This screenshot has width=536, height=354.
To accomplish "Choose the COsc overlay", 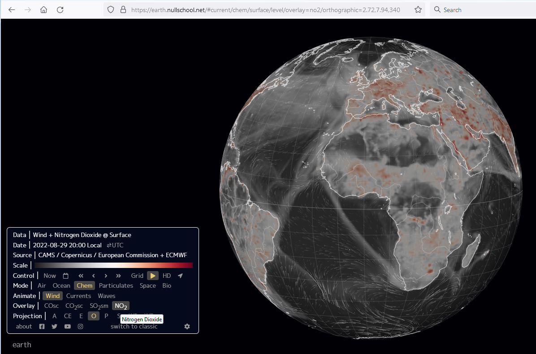I will [x=51, y=306].
